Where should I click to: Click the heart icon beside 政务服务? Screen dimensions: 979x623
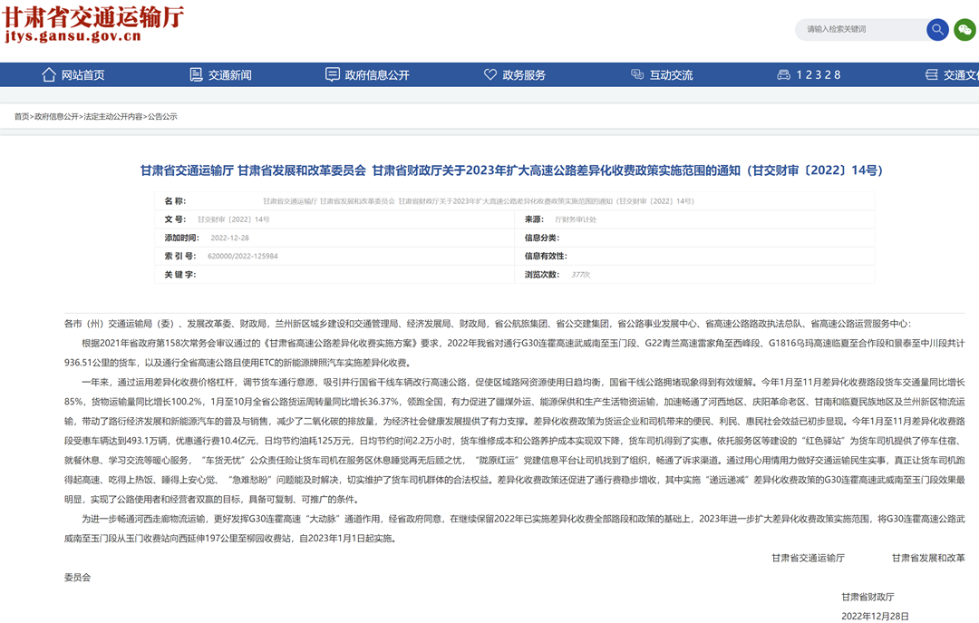(490, 75)
